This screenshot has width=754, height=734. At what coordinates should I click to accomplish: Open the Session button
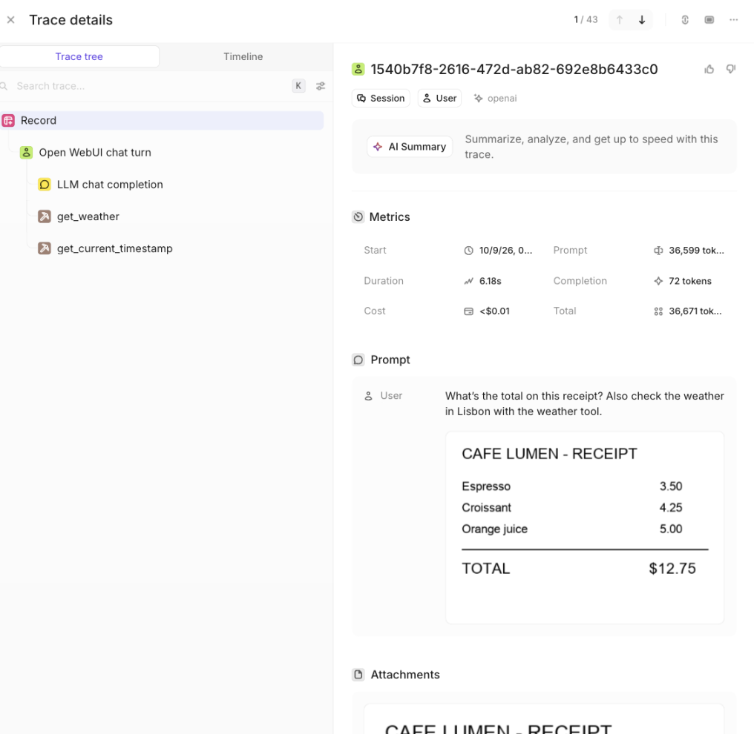[x=381, y=98]
